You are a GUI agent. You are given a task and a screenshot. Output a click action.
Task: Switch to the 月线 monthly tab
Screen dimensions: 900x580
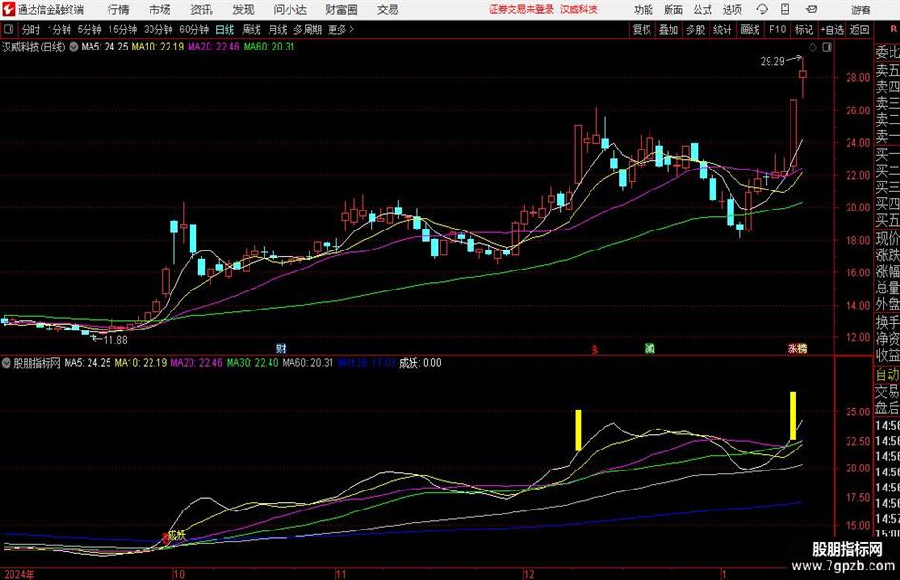coord(277,30)
